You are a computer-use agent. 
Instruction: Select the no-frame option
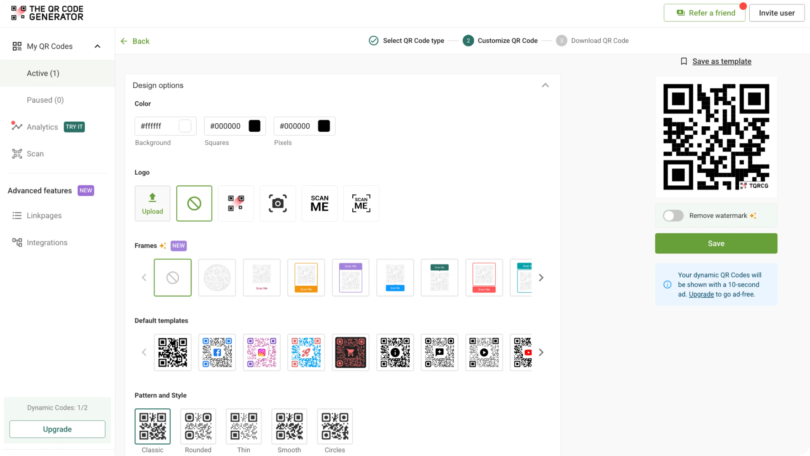[x=173, y=277]
